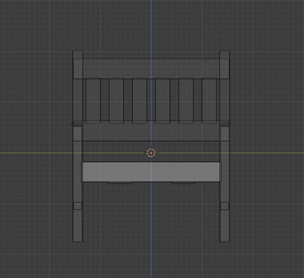Select the left chair leg post

[78, 146]
